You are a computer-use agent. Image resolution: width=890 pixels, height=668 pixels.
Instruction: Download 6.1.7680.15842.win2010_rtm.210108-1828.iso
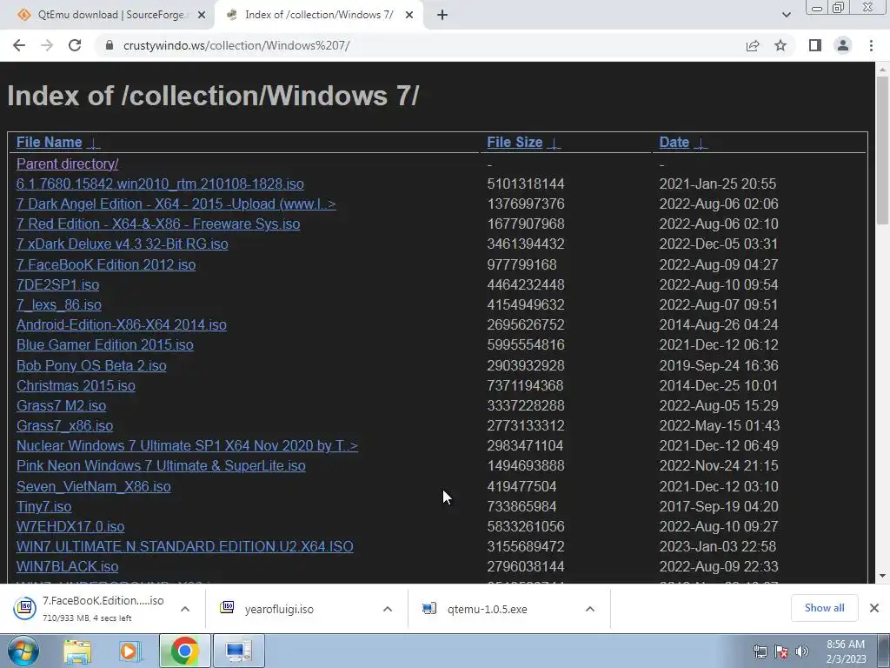[x=160, y=184]
